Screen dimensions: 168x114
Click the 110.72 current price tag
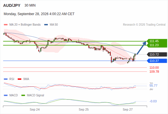point(157,54)
